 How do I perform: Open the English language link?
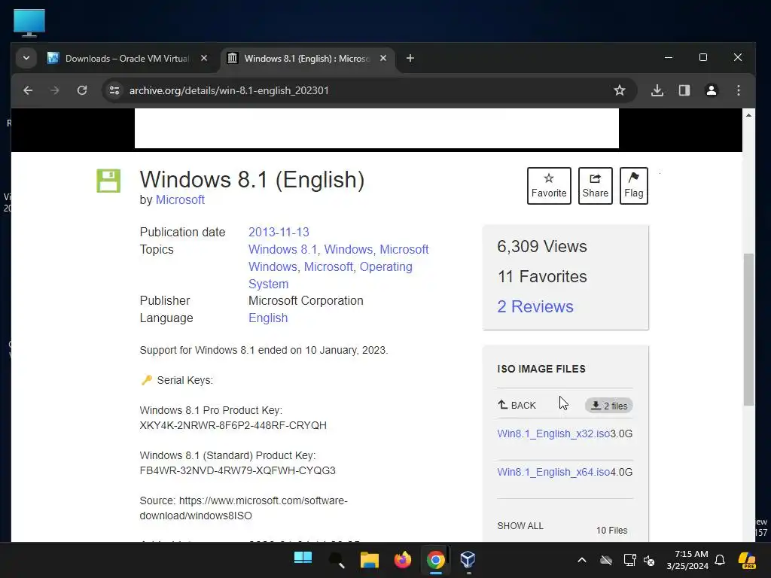268,318
